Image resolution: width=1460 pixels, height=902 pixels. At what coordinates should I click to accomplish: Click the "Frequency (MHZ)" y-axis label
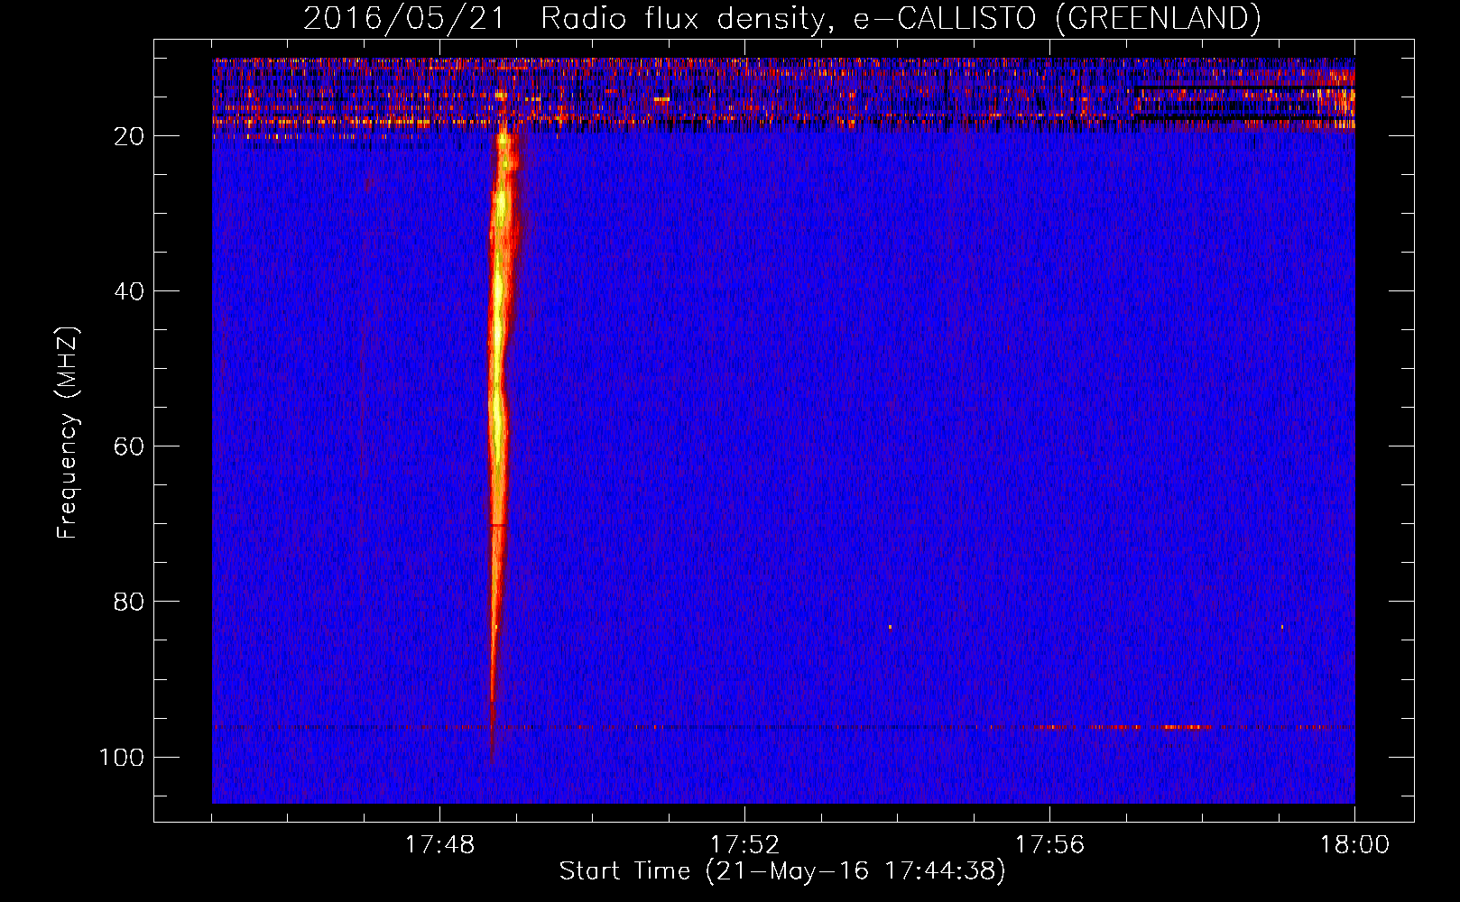68,433
